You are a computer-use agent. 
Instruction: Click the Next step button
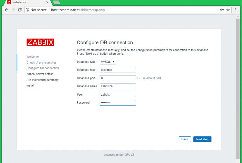point(202,139)
